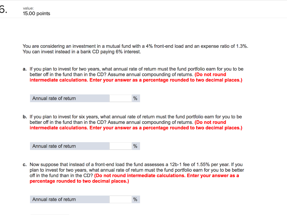Click the % symbol next to part a field

point(135,98)
